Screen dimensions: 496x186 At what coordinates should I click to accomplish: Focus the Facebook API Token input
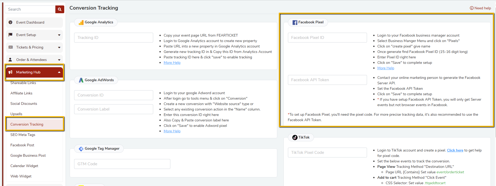[327, 80]
